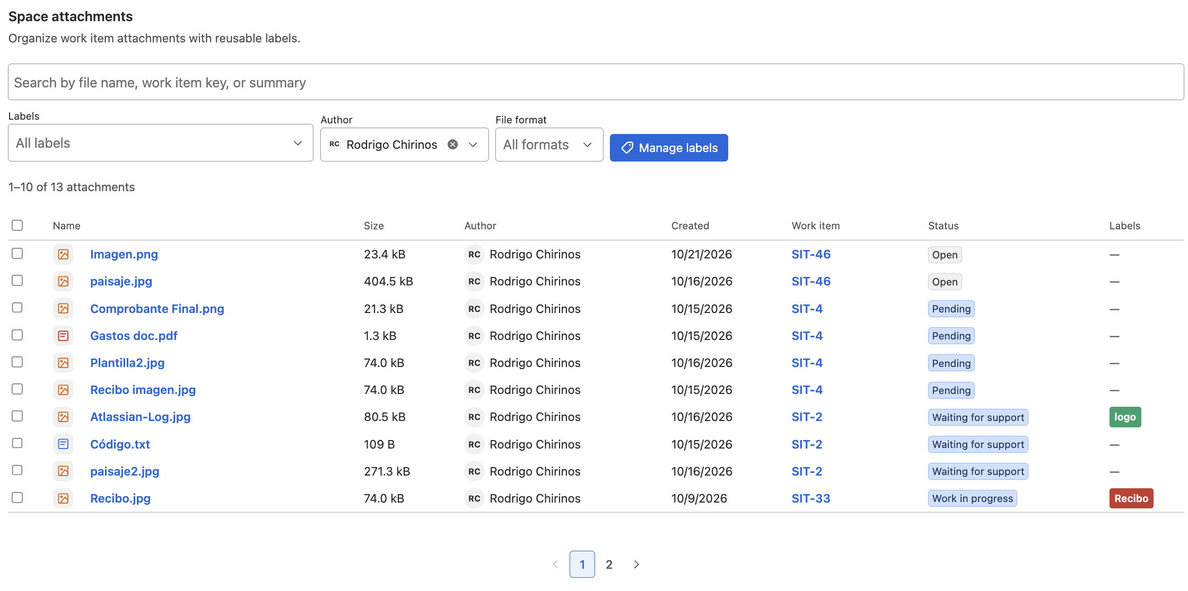Go to the next page arrow

tap(636, 565)
